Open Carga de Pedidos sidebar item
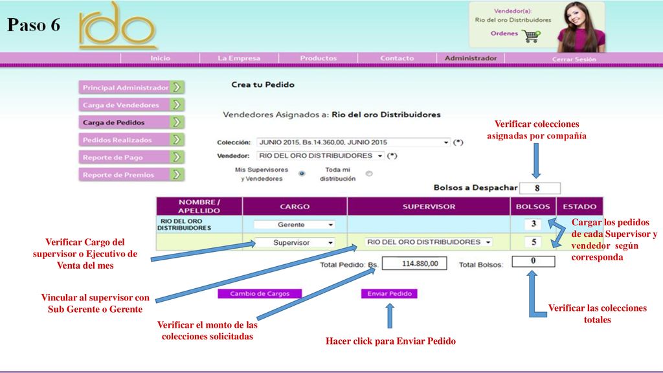This screenshot has width=663, height=373. pyautogui.click(x=131, y=122)
